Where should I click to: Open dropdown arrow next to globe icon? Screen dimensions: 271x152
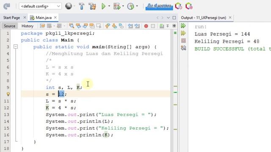[x=75, y=6]
